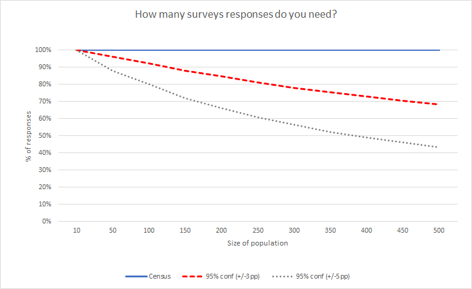Click the 150 label on the horizontal axis
472x289 pixels.
185,230
